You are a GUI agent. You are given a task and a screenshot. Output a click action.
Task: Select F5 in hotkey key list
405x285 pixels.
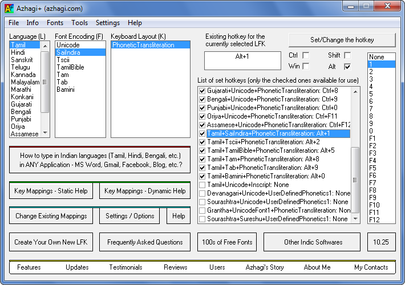tap(382, 168)
